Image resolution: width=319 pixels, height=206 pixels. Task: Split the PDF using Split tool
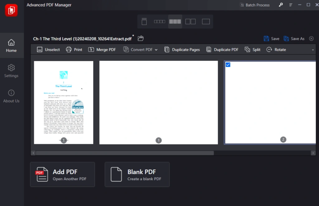[x=252, y=49]
